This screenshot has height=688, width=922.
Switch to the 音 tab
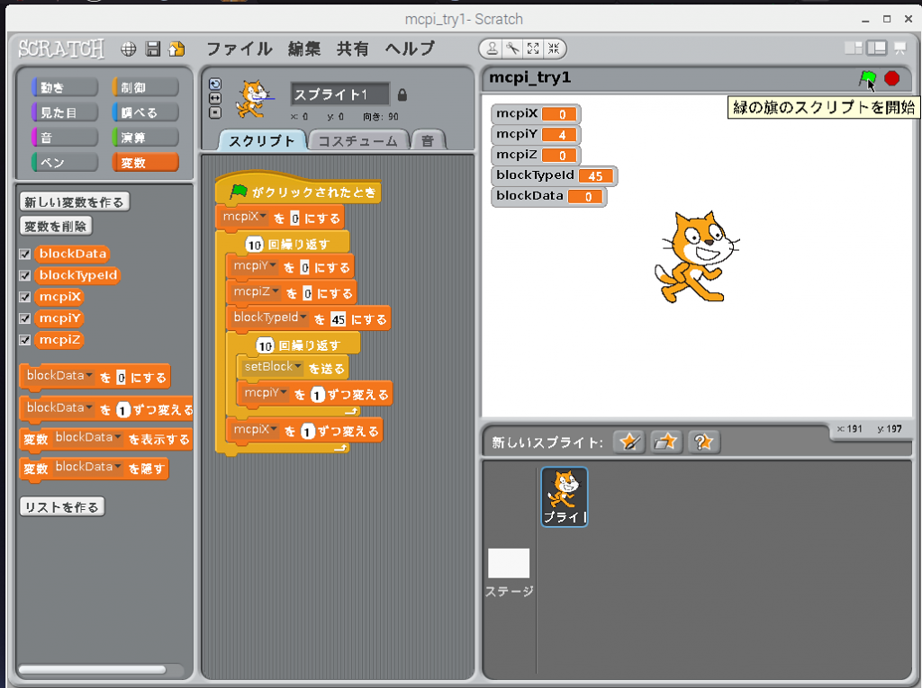(x=428, y=141)
